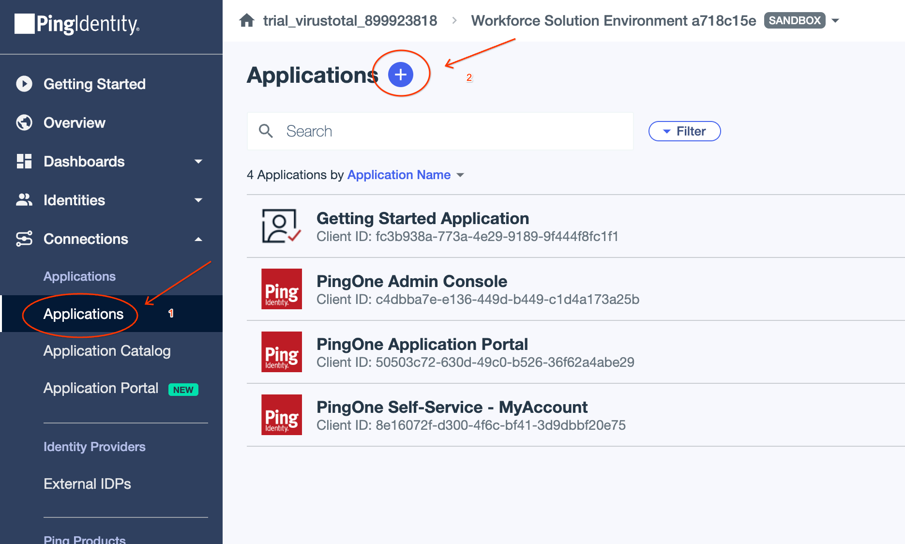905x544 pixels.
Task: Click the Connections icon in sidebar
Action: (24, 239)
